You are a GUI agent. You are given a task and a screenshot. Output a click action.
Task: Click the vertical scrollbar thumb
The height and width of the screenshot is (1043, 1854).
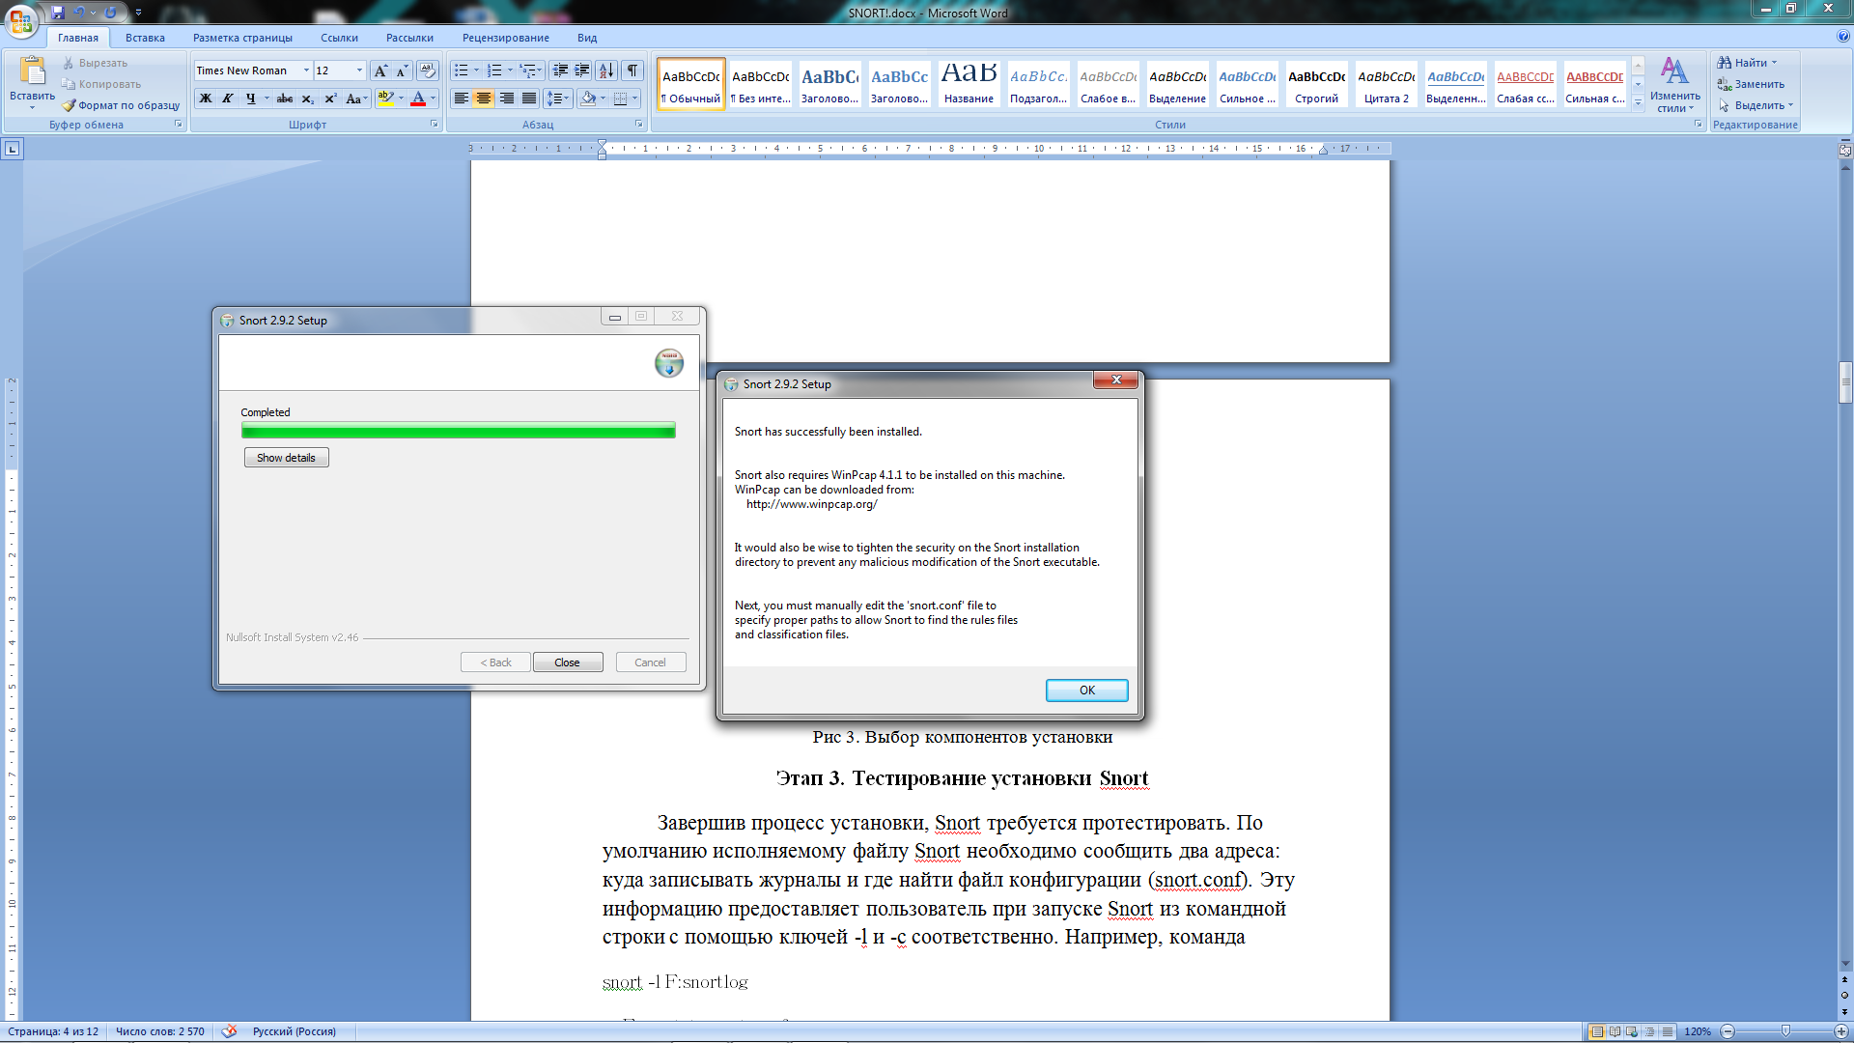[x=1845, y=381]
